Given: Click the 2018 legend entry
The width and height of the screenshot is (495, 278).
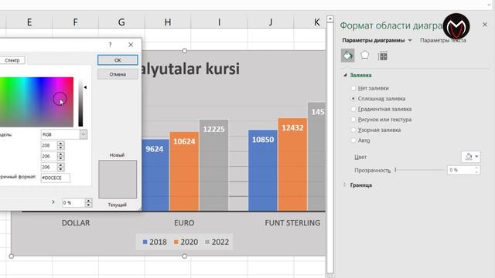Looking at the screenshot, I should (x=155, y=242).
